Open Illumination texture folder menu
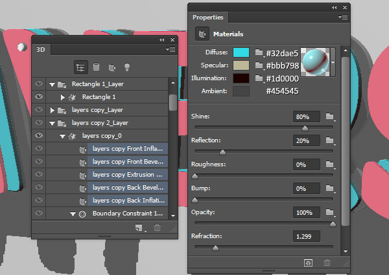Screen dimensions: 389x275 [259, 78]
